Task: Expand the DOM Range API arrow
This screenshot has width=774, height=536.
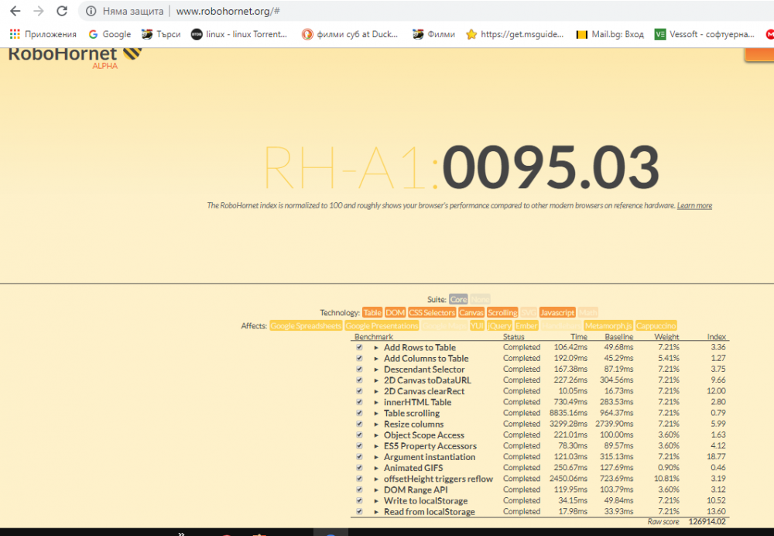Action: (x=376, y=490)
